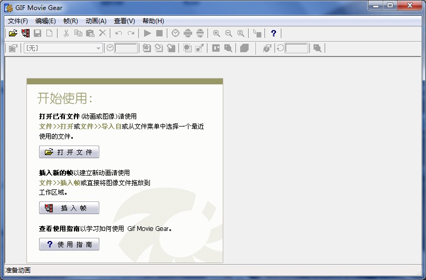Click the 文件>>导入自 highlighted text
Image resolution: width=426 pixels, height=280 pixels.
(101, 127)
